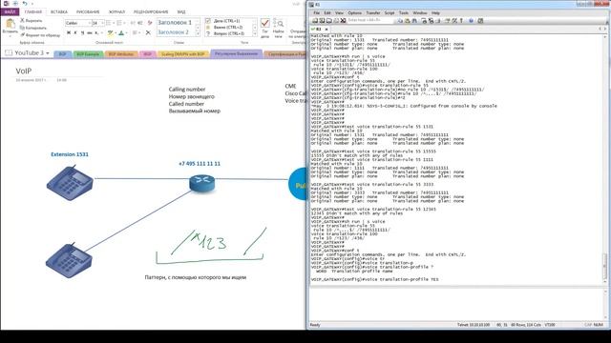
Task: Open the Transfer menu in terminal window
Action: (373, 12)
